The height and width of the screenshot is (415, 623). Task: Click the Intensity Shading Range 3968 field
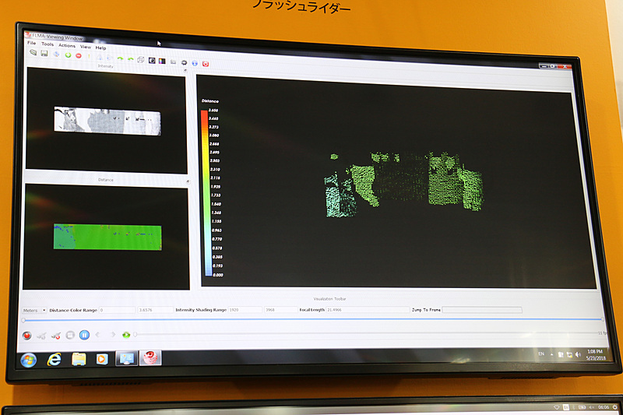click(x=280, y=310)
